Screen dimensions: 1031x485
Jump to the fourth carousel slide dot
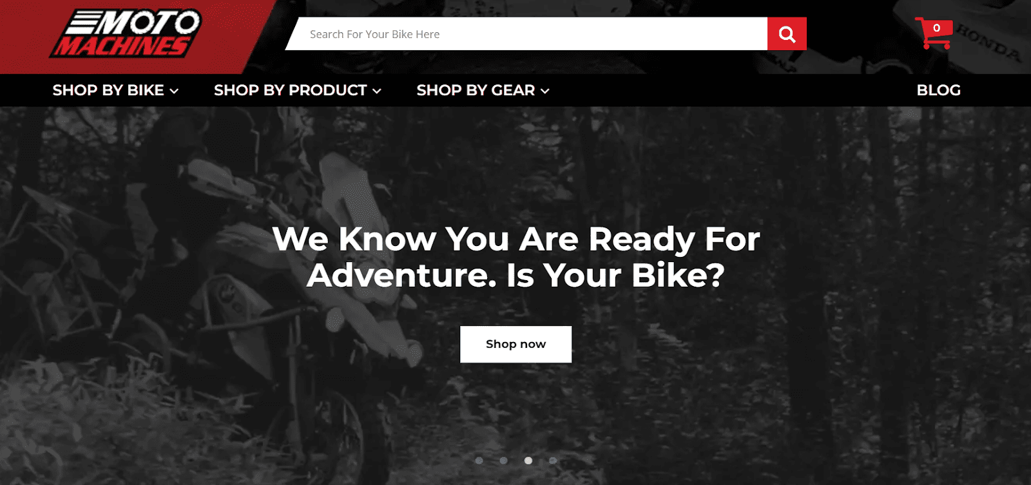click(x=553, y=461)
